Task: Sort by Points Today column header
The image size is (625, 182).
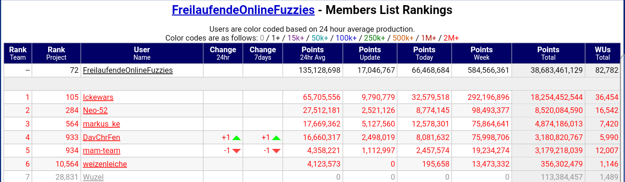Action: 425,53
